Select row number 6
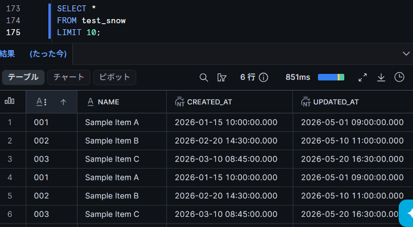413x227 pixels. click(10, 214)
